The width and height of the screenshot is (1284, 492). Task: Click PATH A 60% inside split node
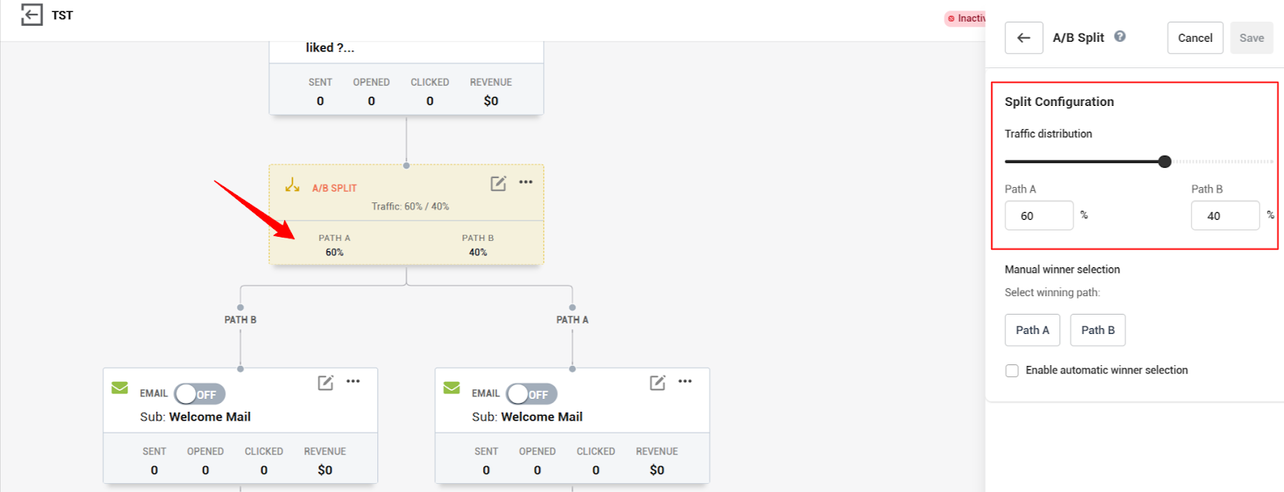[x=335, y=245]
